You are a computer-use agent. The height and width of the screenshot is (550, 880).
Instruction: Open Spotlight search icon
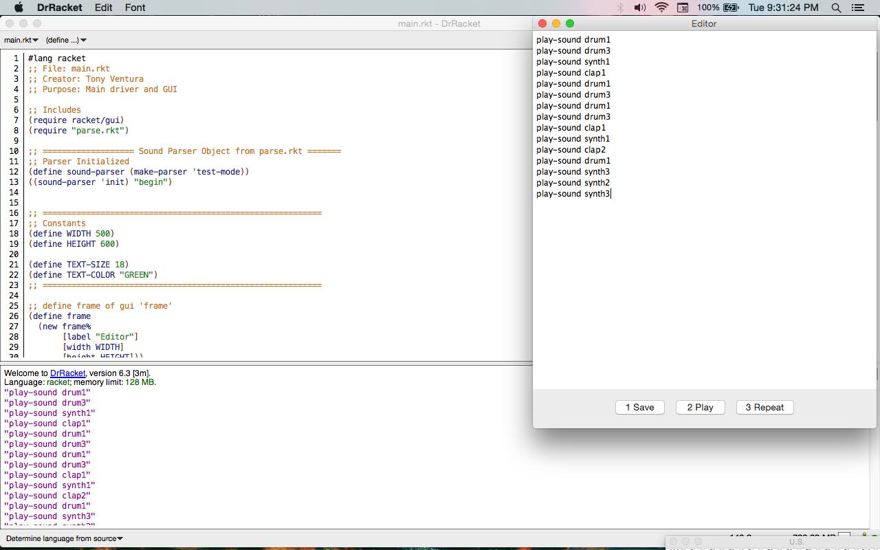click(836, 8)
